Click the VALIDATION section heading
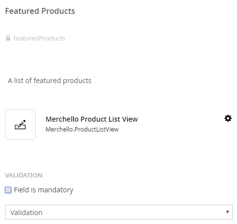Viewport: 237px width, 224px height. [24, 175]
